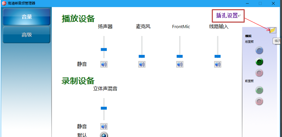The image size is (282, 137).
Task: Click the 扬声器 label
Action: (105, 27)
